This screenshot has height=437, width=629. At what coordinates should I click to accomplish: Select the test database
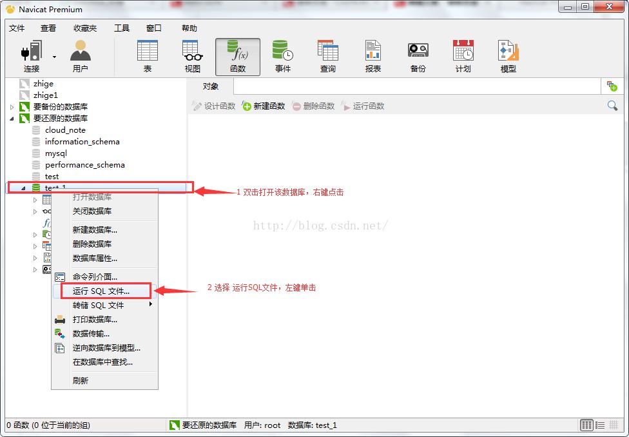click(52, 177)
